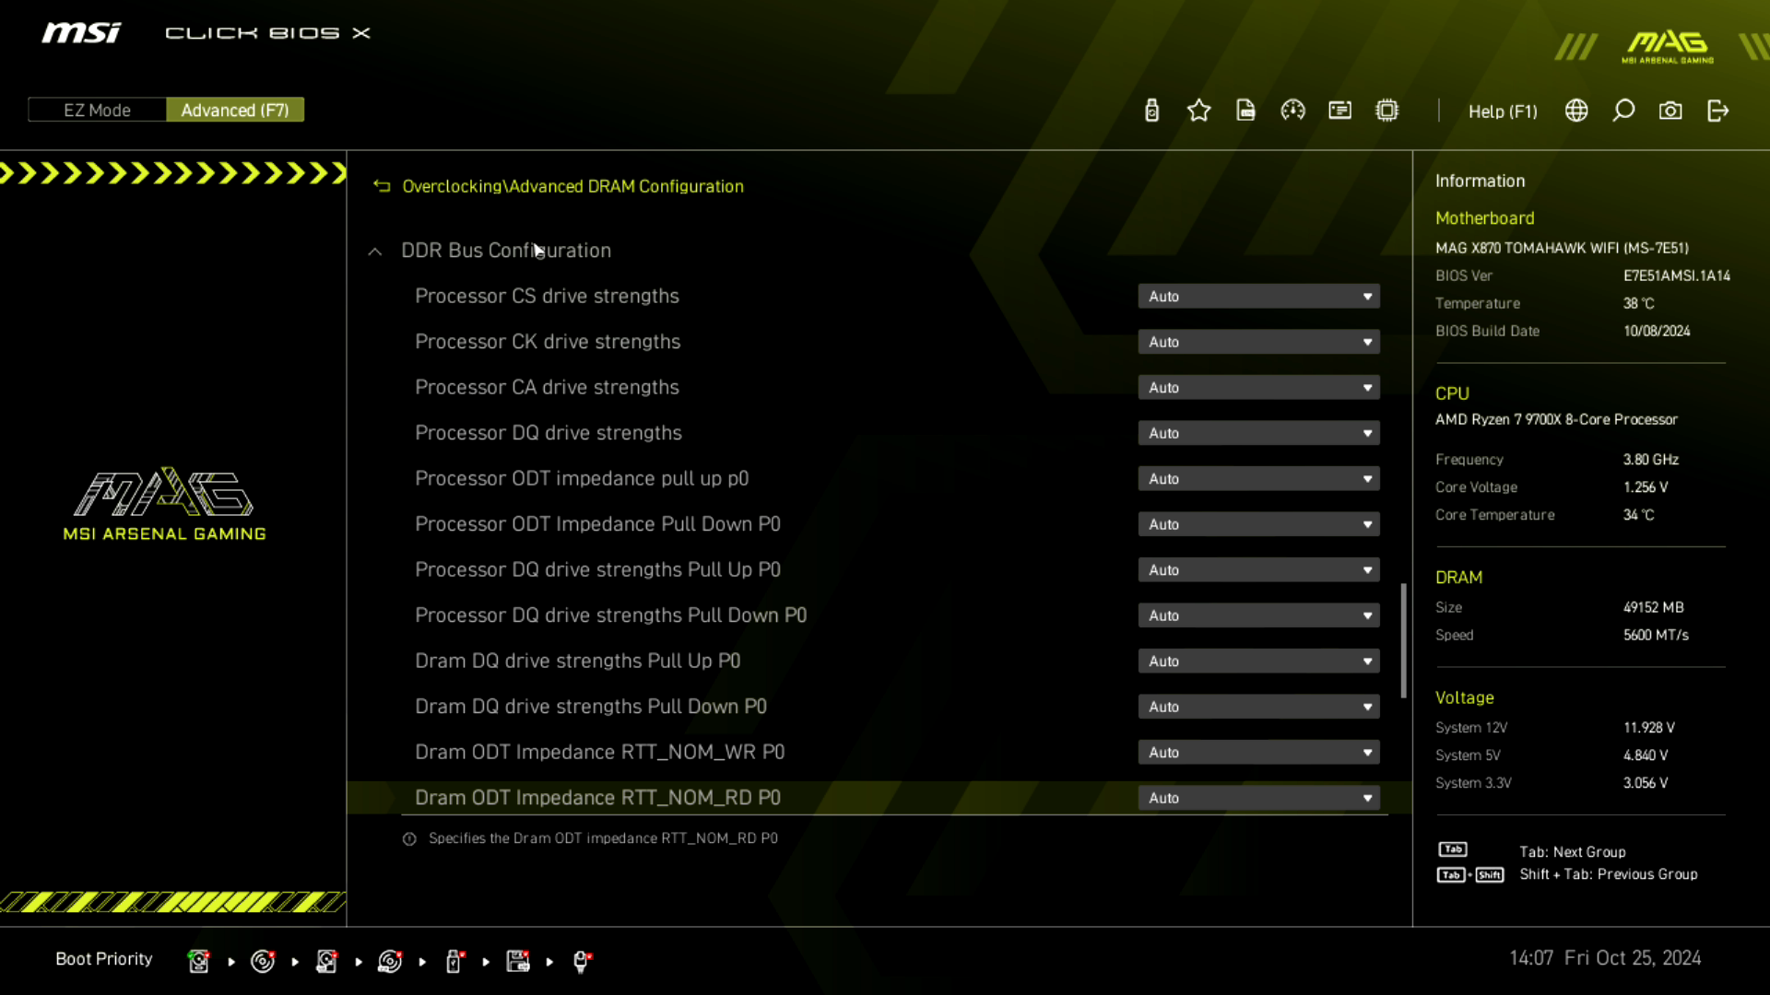Open Dram ODT Impedance RTT_NOM_RD P0 dropdown
This screenshot has width=1770, height=995.
1258,798
